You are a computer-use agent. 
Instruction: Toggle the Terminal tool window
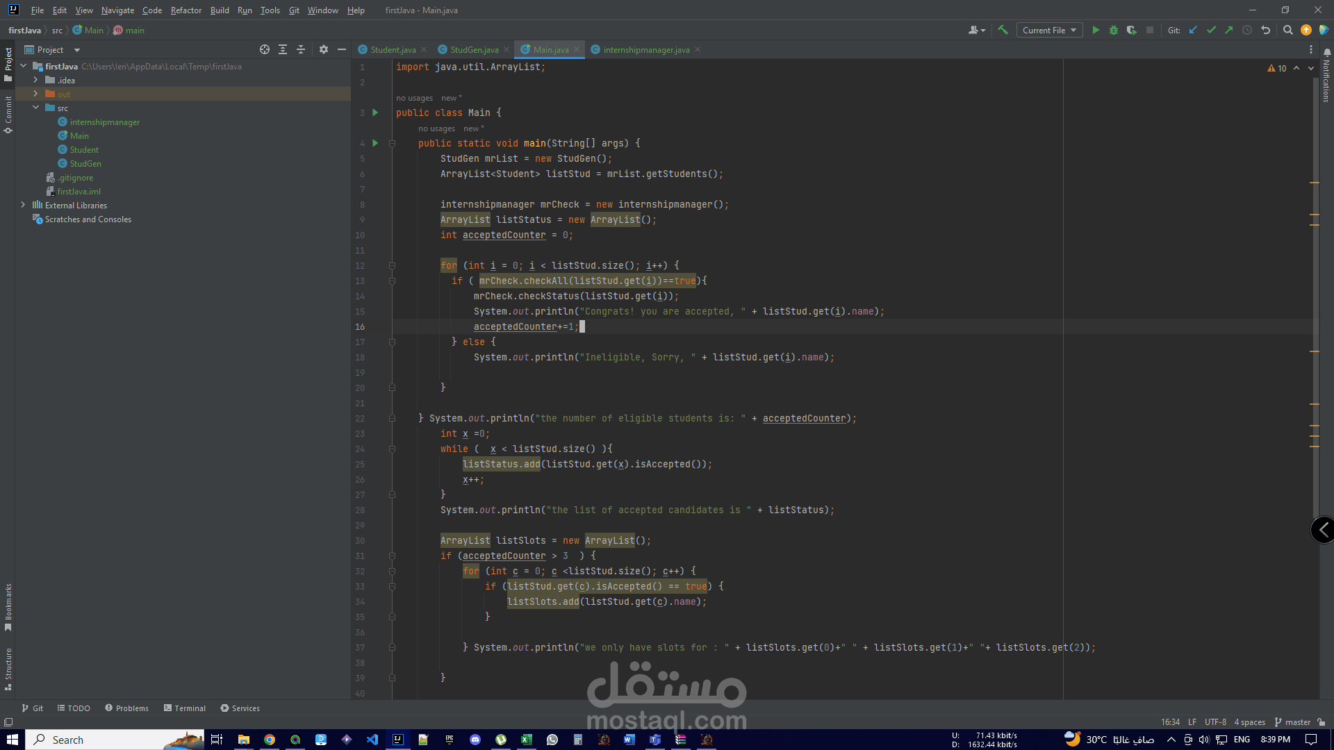pyautogui.click(x=185, y=708)
